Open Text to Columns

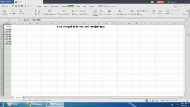pyautogui.click(x=95, y=13)
